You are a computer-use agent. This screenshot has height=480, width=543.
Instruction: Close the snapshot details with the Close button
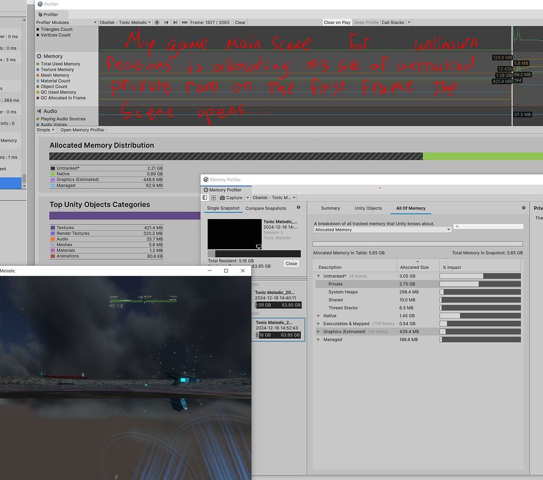[291, 264]
